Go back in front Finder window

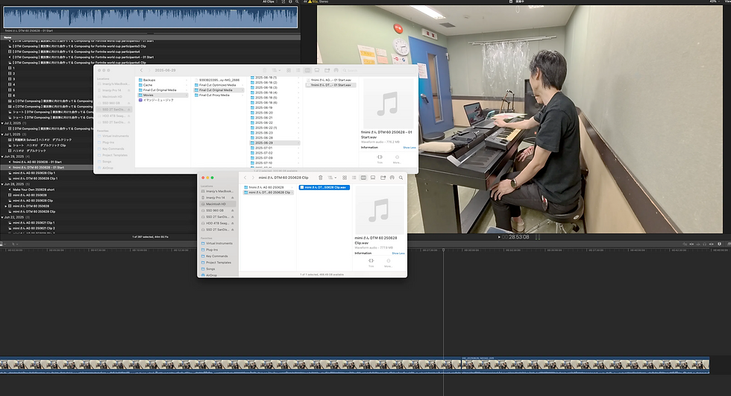245,177
